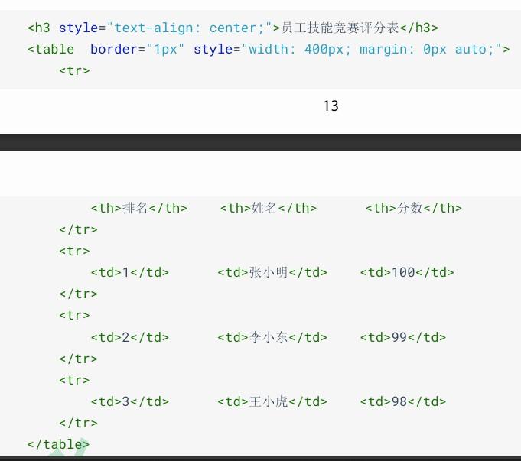Click the <td>1</td> cell code
The image size is (521, 461).
(130, 272)
